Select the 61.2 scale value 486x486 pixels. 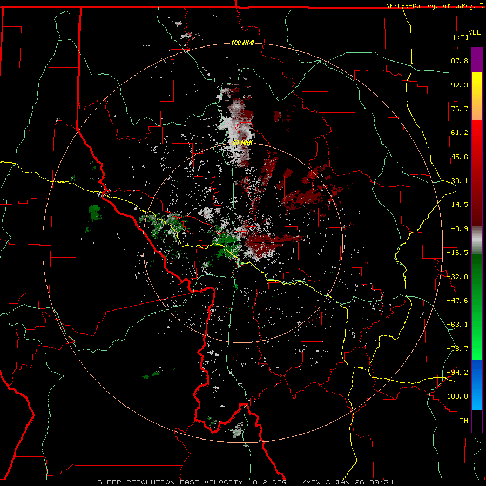[x=460, y=133]
